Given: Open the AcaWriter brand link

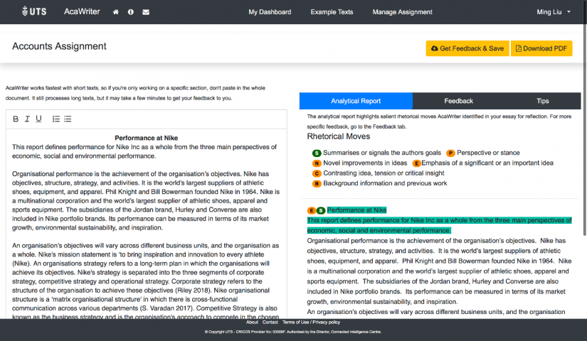Looking at the screenshot, I should [x=82, y=11].
